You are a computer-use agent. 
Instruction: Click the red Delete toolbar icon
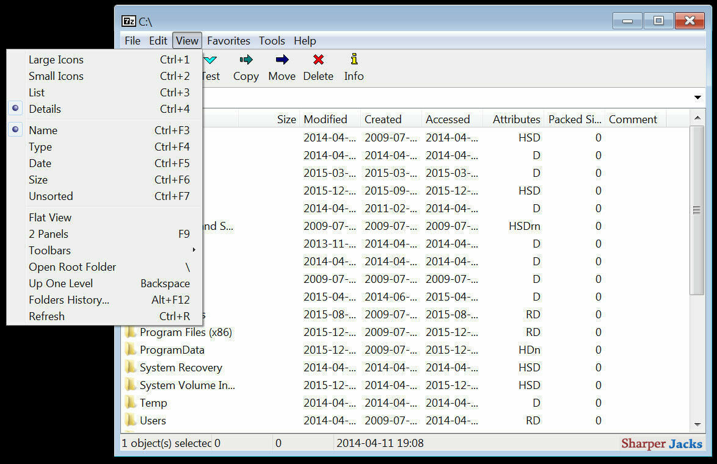pyautogui.click(x=318, y=59)
